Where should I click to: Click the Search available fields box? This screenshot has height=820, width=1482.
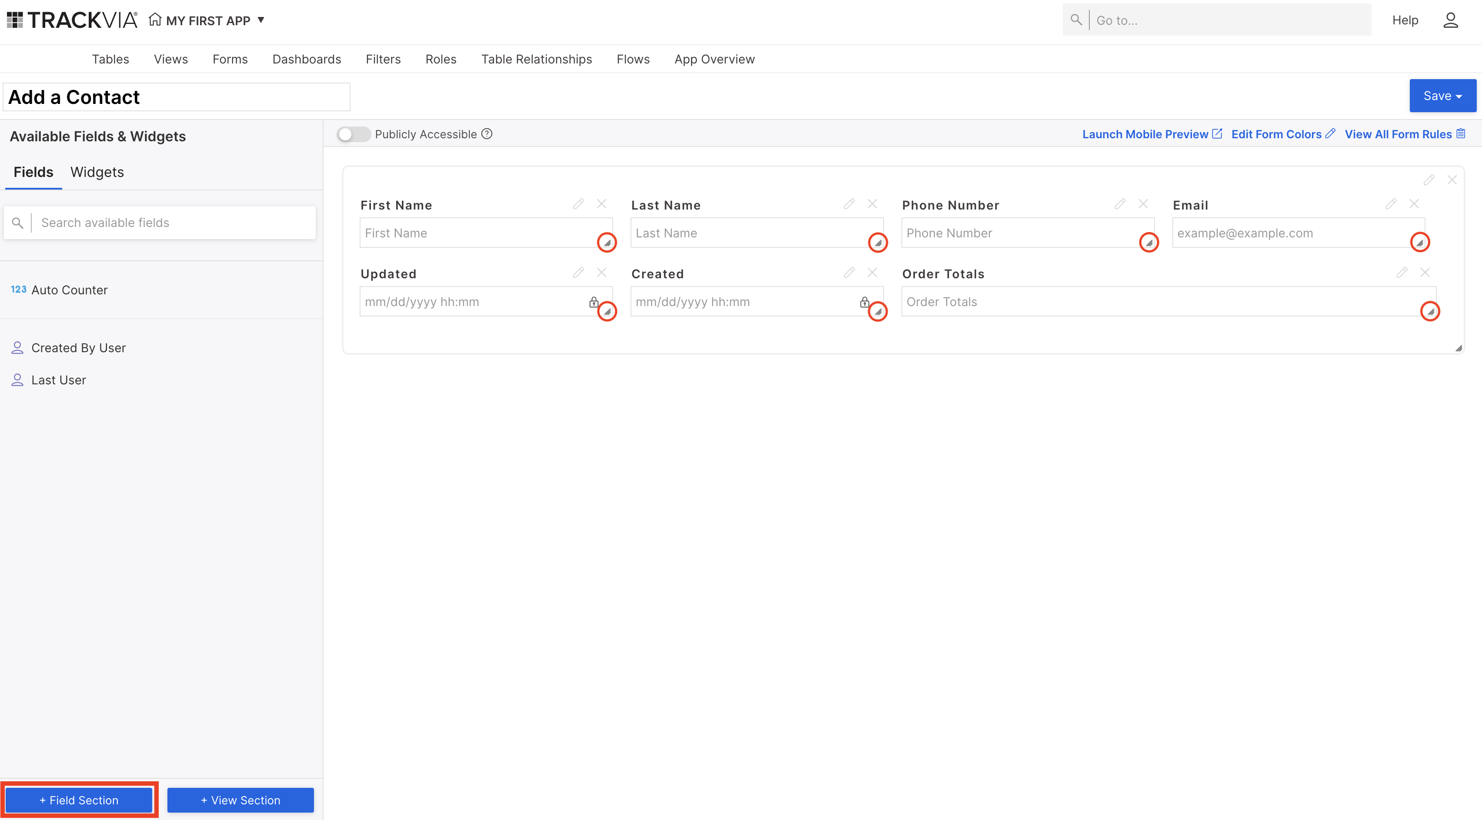click(x=160, y=223)
